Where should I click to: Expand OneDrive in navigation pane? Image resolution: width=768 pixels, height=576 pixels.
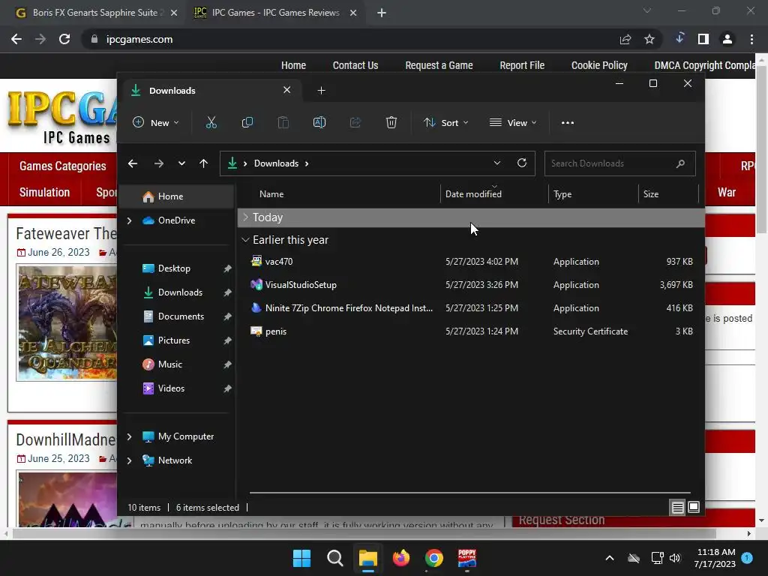coord(129,220)
